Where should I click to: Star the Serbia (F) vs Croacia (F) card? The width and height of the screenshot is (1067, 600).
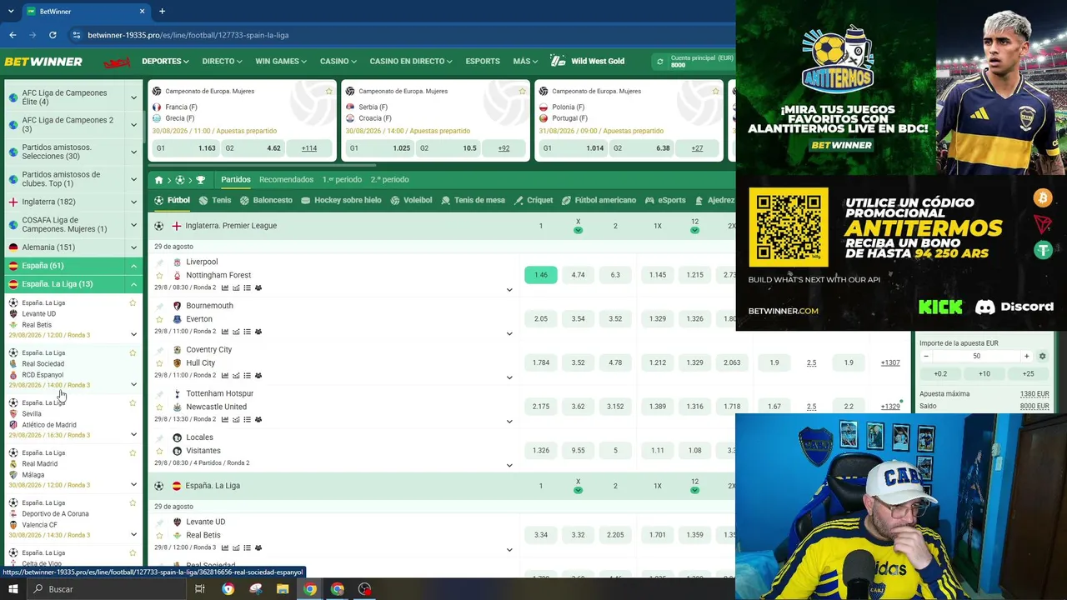pyautogui.click(x=523, y=91)
